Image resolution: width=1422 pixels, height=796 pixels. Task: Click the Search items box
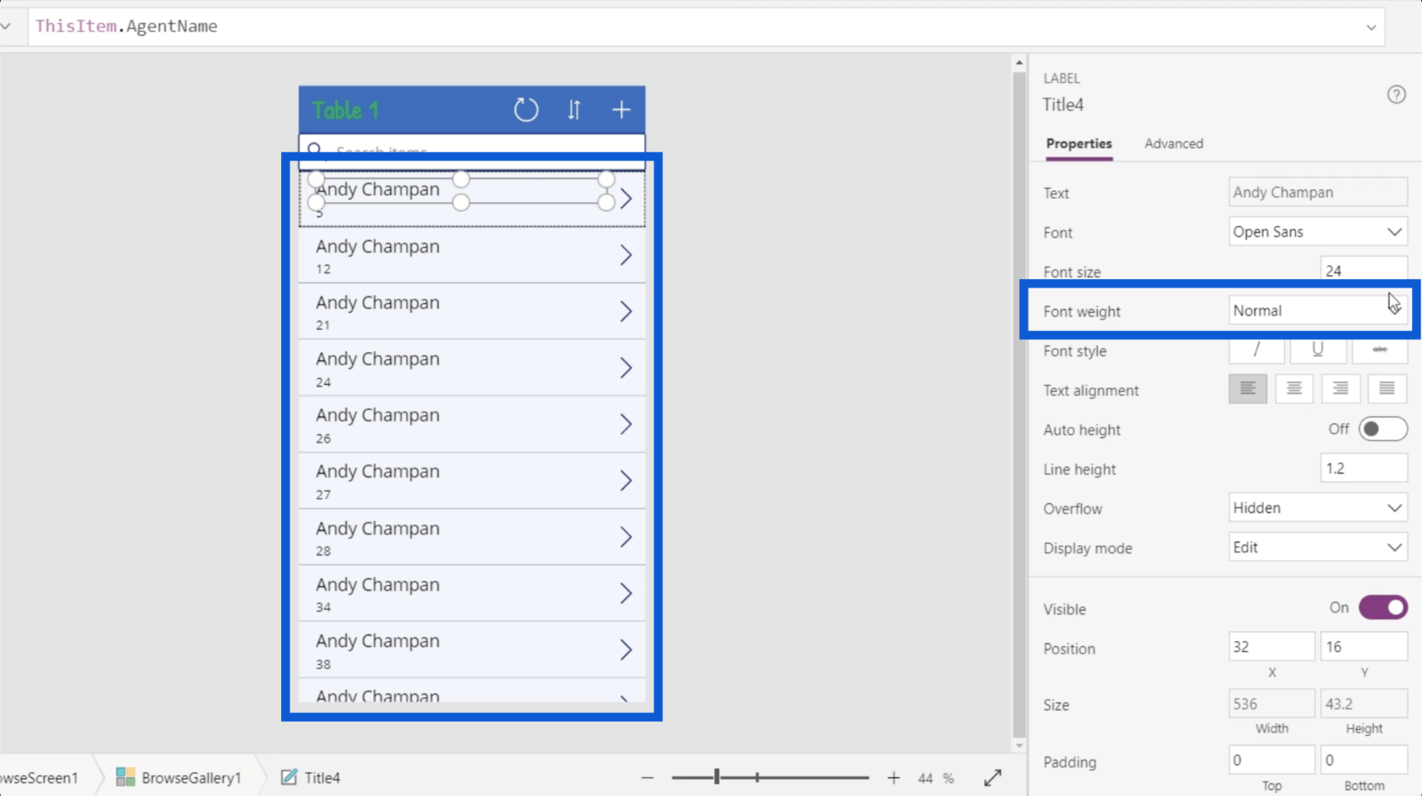tap(471, 151)
